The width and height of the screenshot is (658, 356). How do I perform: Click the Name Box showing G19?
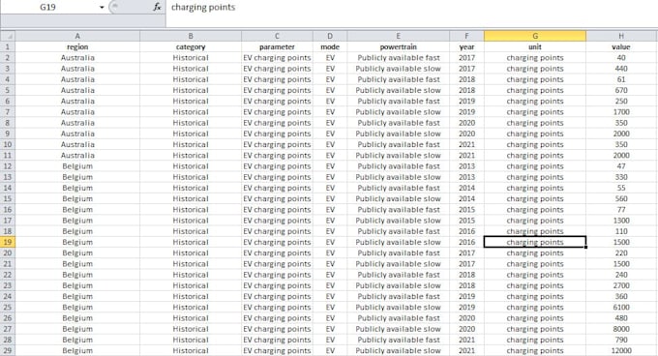(x=48, y=7)
